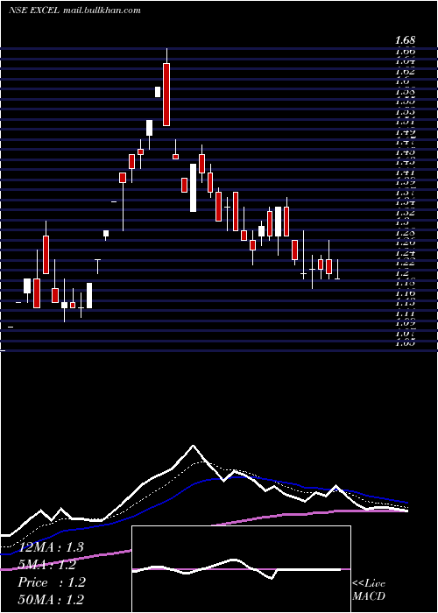Click the 1.32 price axis label
Viewport: 438px width, 613px height.
tap(405, 213)
